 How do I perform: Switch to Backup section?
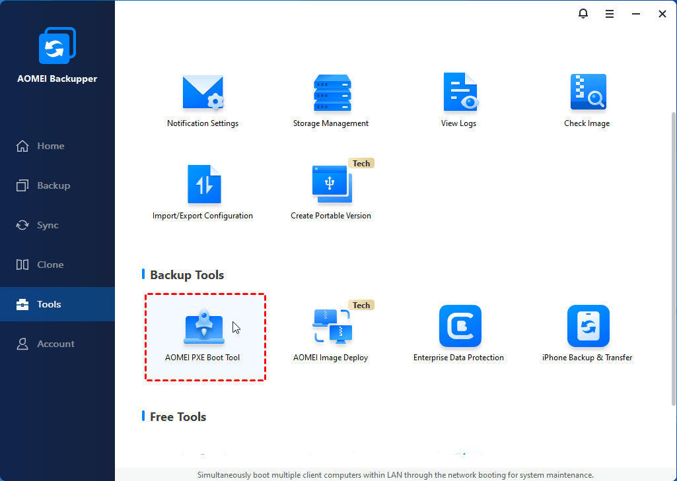pyautogui.click(x=57, y=185)
